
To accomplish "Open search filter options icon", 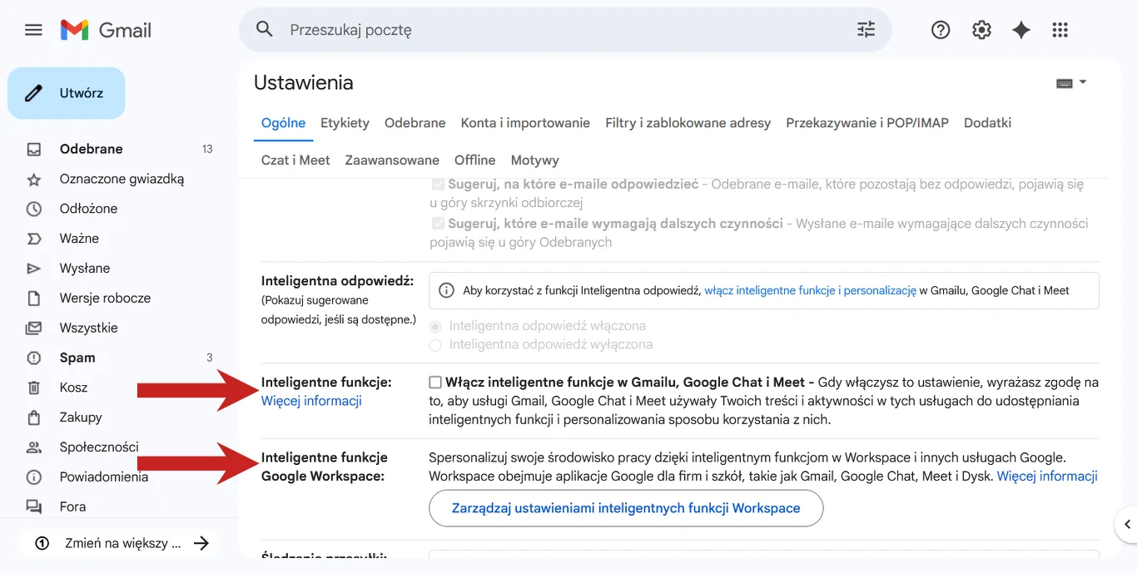I will [866, 30].
